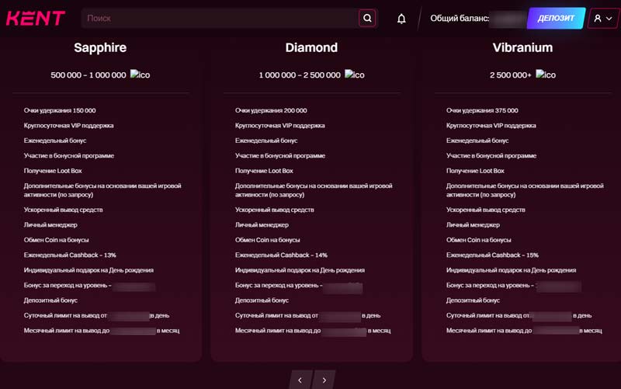Image resolution: width=621 pixels, height=389 pixels.
Task: Click the KENT logo
Action: (x=36, y=18)
